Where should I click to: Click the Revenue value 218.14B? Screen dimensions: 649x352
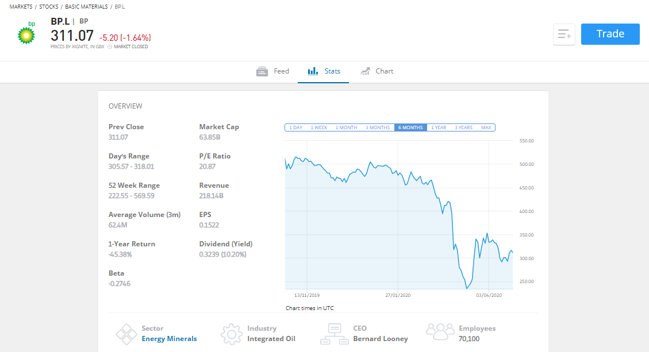click(211, 196)
